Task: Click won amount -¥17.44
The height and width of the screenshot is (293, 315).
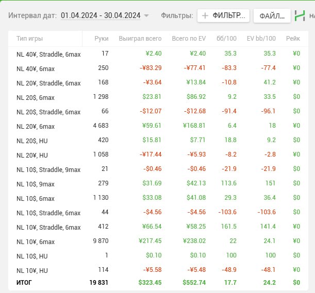Action: point(151,154)
